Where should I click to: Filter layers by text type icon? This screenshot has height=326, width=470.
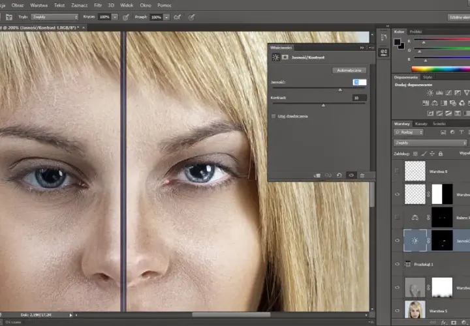(461, 132)
